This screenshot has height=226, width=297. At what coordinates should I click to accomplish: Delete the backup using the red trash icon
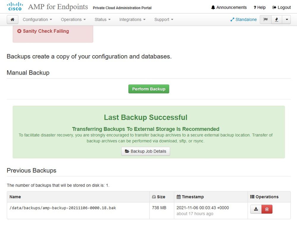coord(266,209)
